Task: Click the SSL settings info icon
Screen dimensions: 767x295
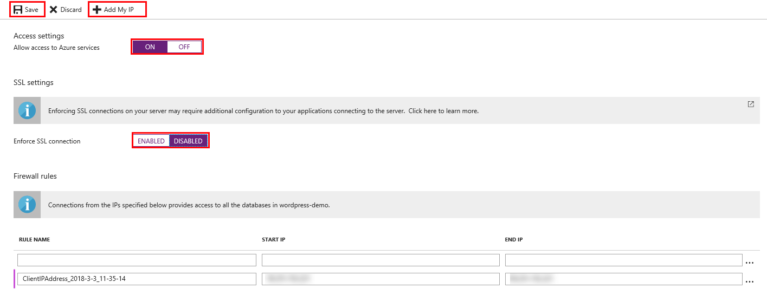Action: click(x=27, y=110)
